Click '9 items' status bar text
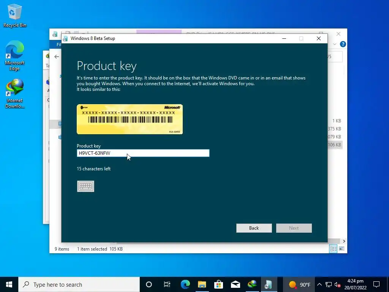389x292 pixels. pyautogui.click(x=62, y=249)
